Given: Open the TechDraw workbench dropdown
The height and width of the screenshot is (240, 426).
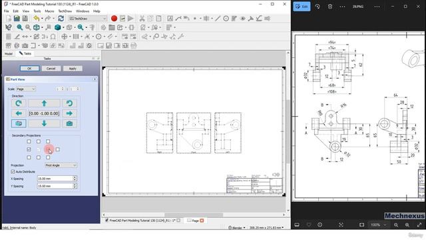Looking at the screenshot, I should (x=88, y=19).
